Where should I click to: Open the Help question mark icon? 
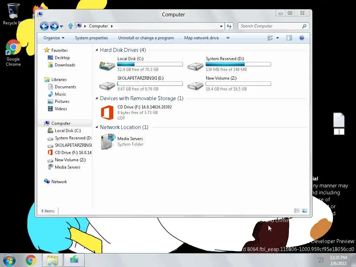(x=301, y=38)
